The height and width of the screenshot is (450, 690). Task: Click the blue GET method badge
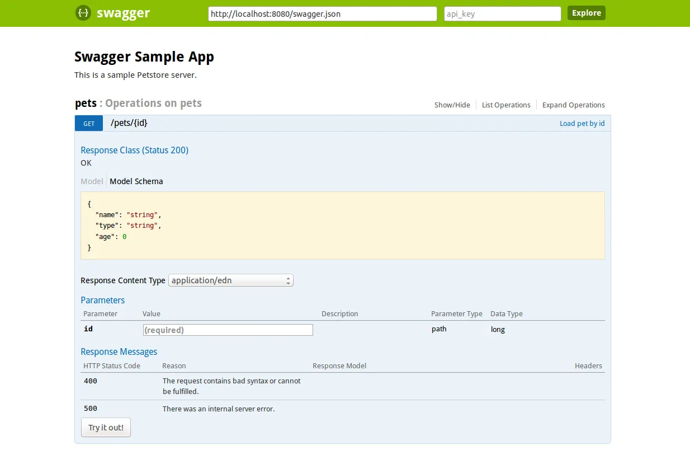[x=89, y=124]
